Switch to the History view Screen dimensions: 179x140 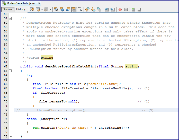click(x=21, y=9)
